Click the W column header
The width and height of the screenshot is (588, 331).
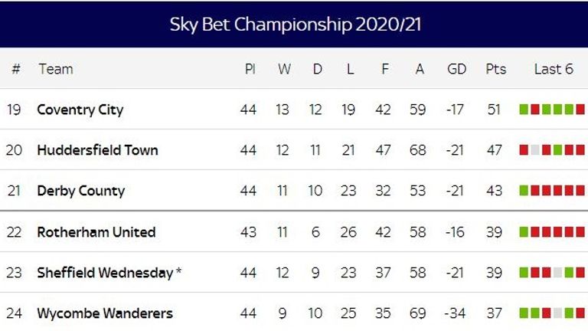pos(284,69)
